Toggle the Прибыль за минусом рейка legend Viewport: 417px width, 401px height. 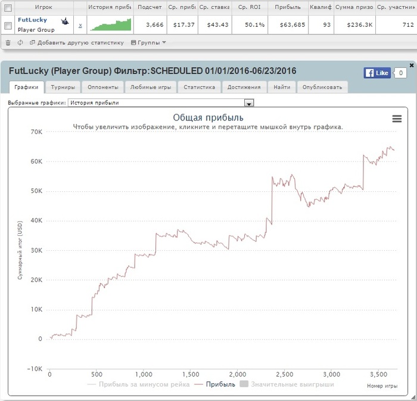[138, 384]
